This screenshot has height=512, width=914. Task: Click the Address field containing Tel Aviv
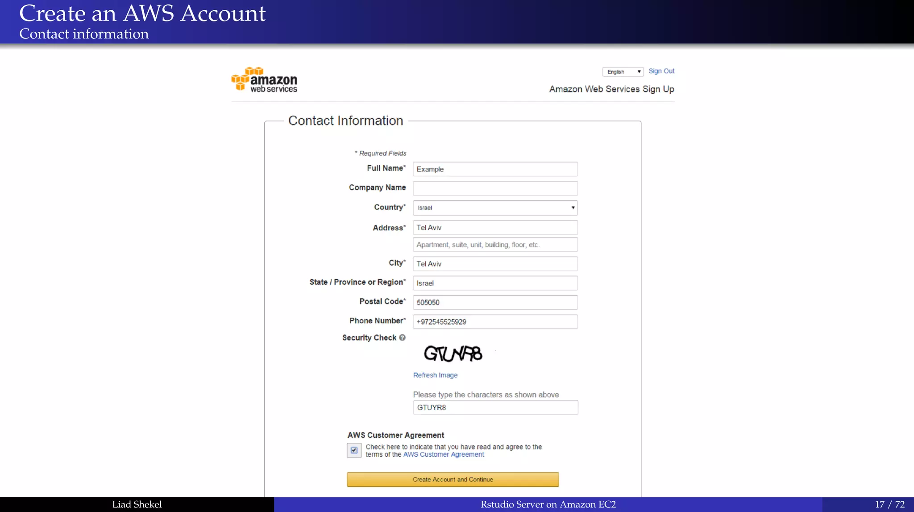pos(495,228)
